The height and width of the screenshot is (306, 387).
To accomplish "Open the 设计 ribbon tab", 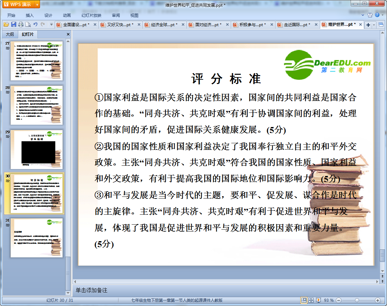I will (x=48, y=15).
